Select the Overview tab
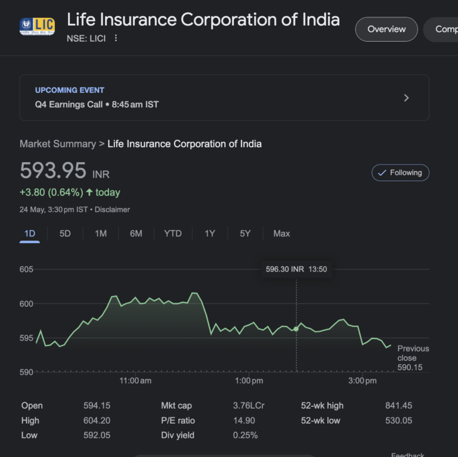The height and width of the screenshot is (457, 458). [386, 29]
